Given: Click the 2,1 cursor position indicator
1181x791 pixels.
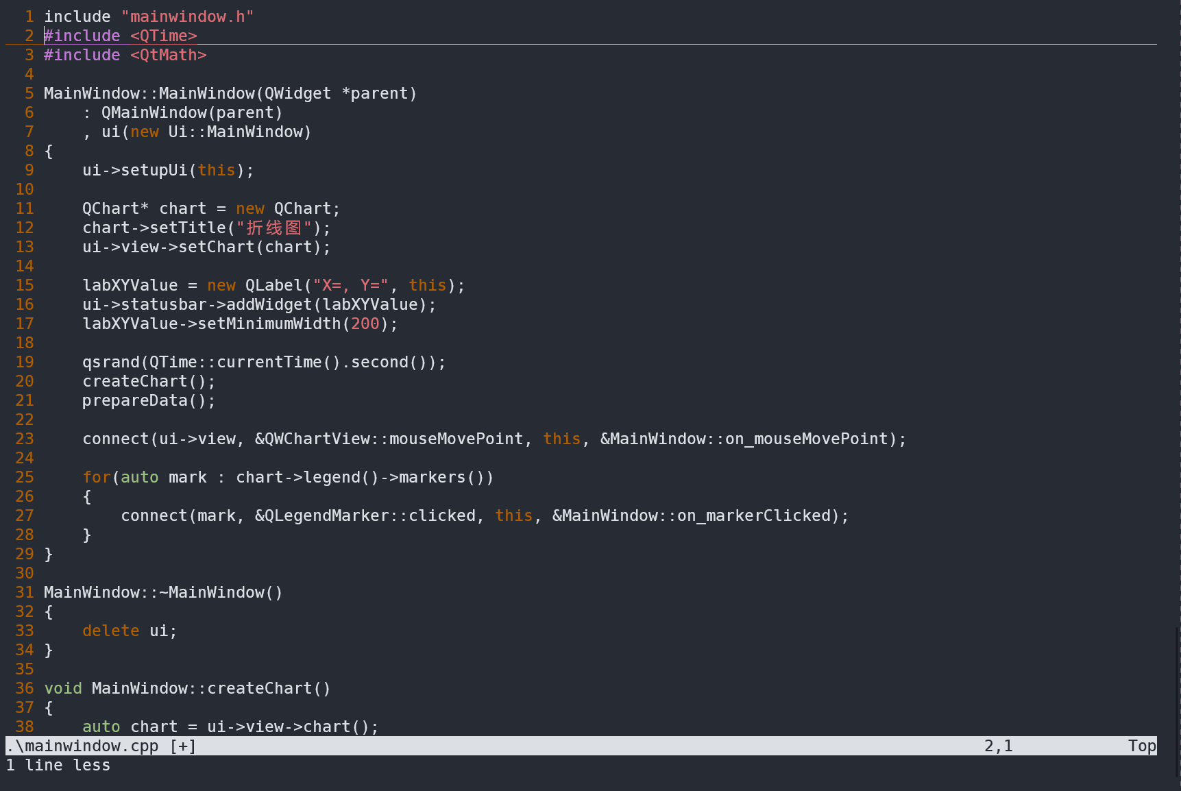Looking at the screenshot, I should coord(998,746).
